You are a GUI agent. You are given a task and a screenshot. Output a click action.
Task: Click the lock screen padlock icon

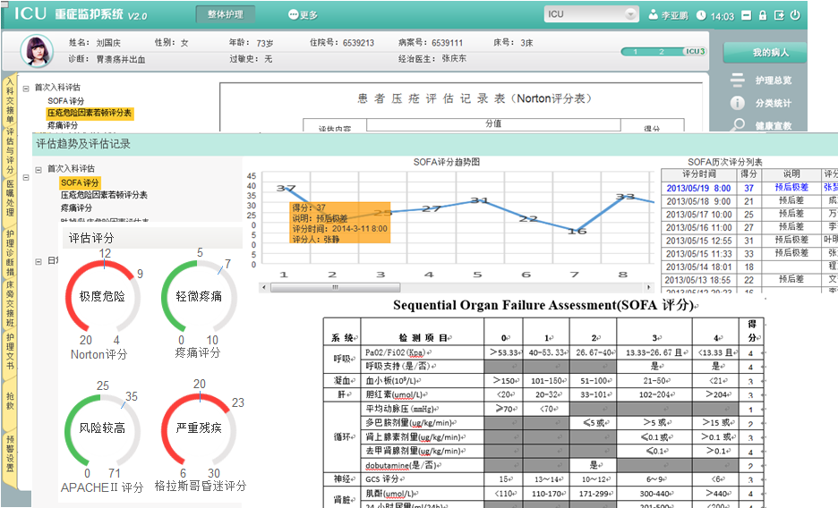[x=762, y=15]
